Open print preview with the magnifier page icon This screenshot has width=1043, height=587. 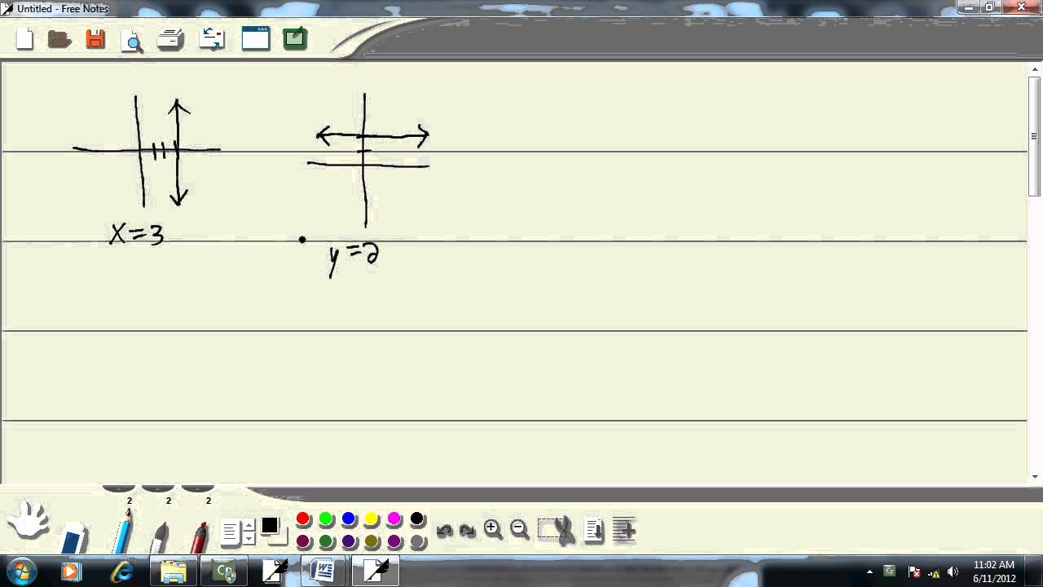(x=132, y=40)
